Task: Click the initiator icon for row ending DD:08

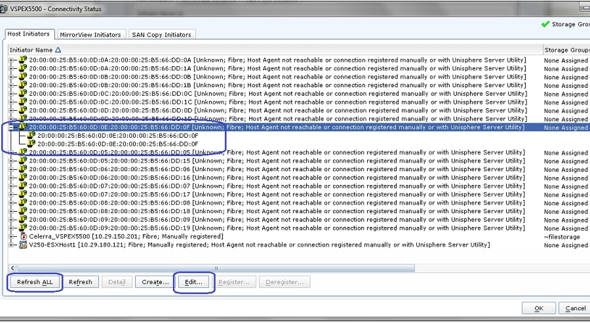Action: pyautogui.click(x=23, y=203)
